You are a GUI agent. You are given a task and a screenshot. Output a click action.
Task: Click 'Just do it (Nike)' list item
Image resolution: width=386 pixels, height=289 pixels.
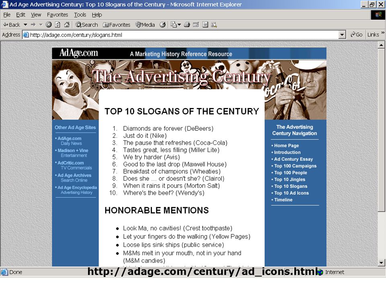(145, 136)
